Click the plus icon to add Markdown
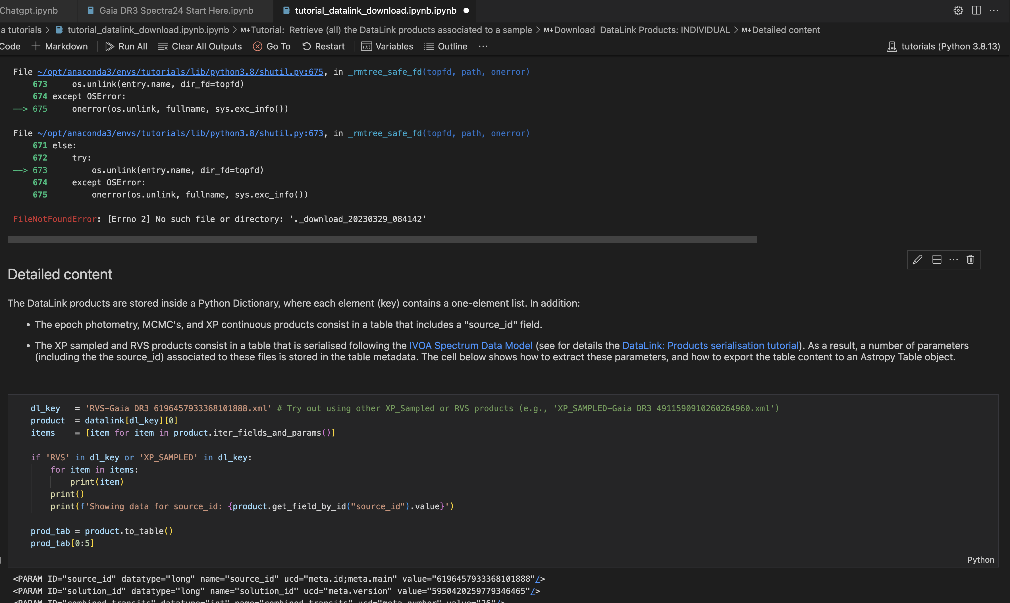Image resolution: width=1010 pixels, height=603 pixels. (36, 46)
